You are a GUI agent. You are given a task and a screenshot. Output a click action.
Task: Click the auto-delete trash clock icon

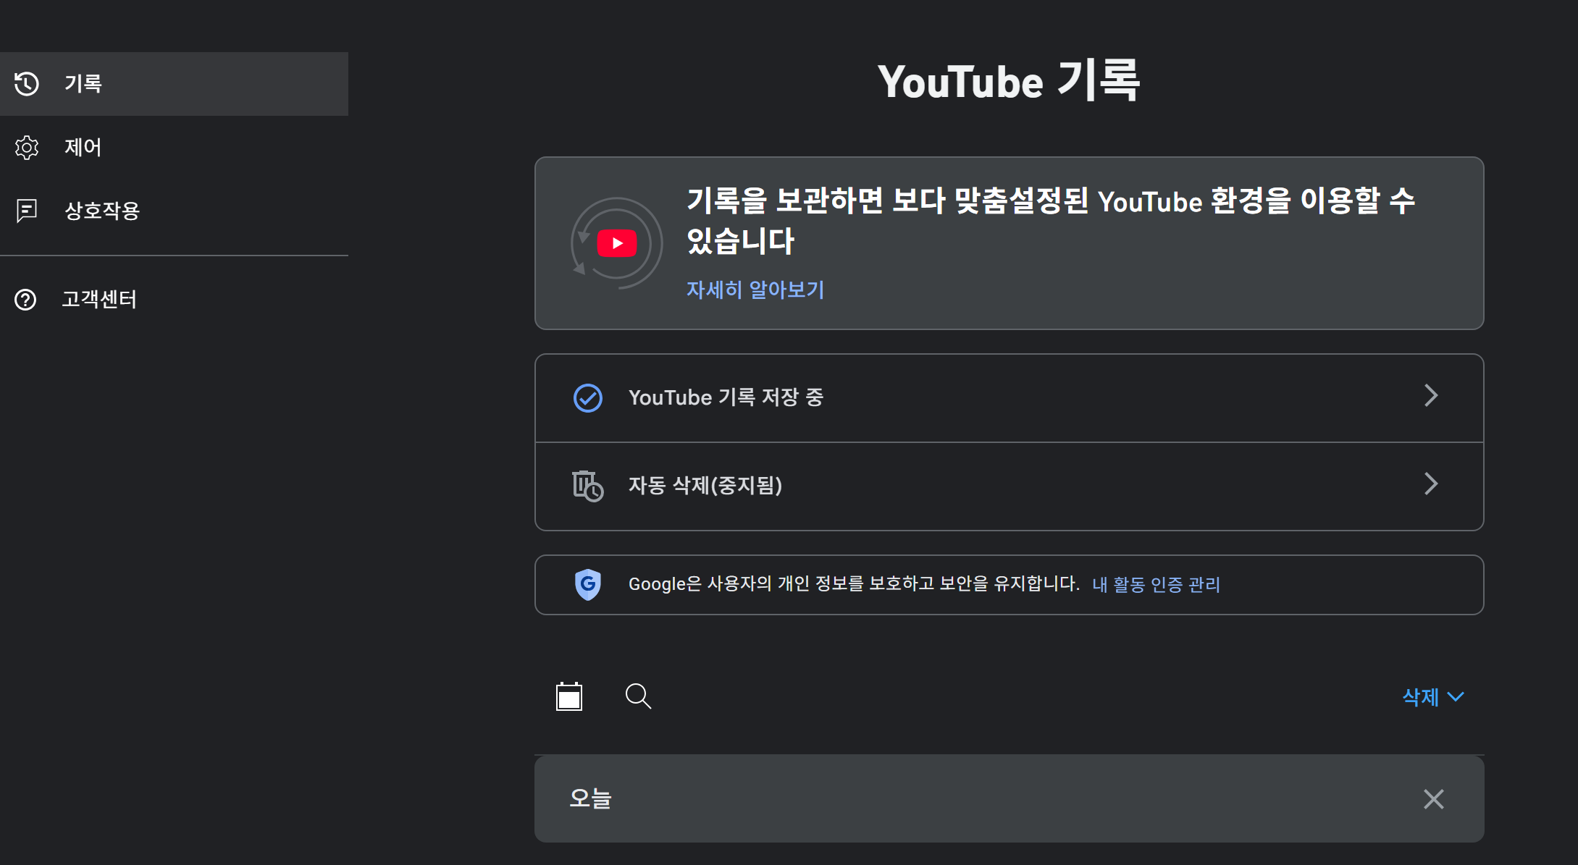tap(588, 486)
